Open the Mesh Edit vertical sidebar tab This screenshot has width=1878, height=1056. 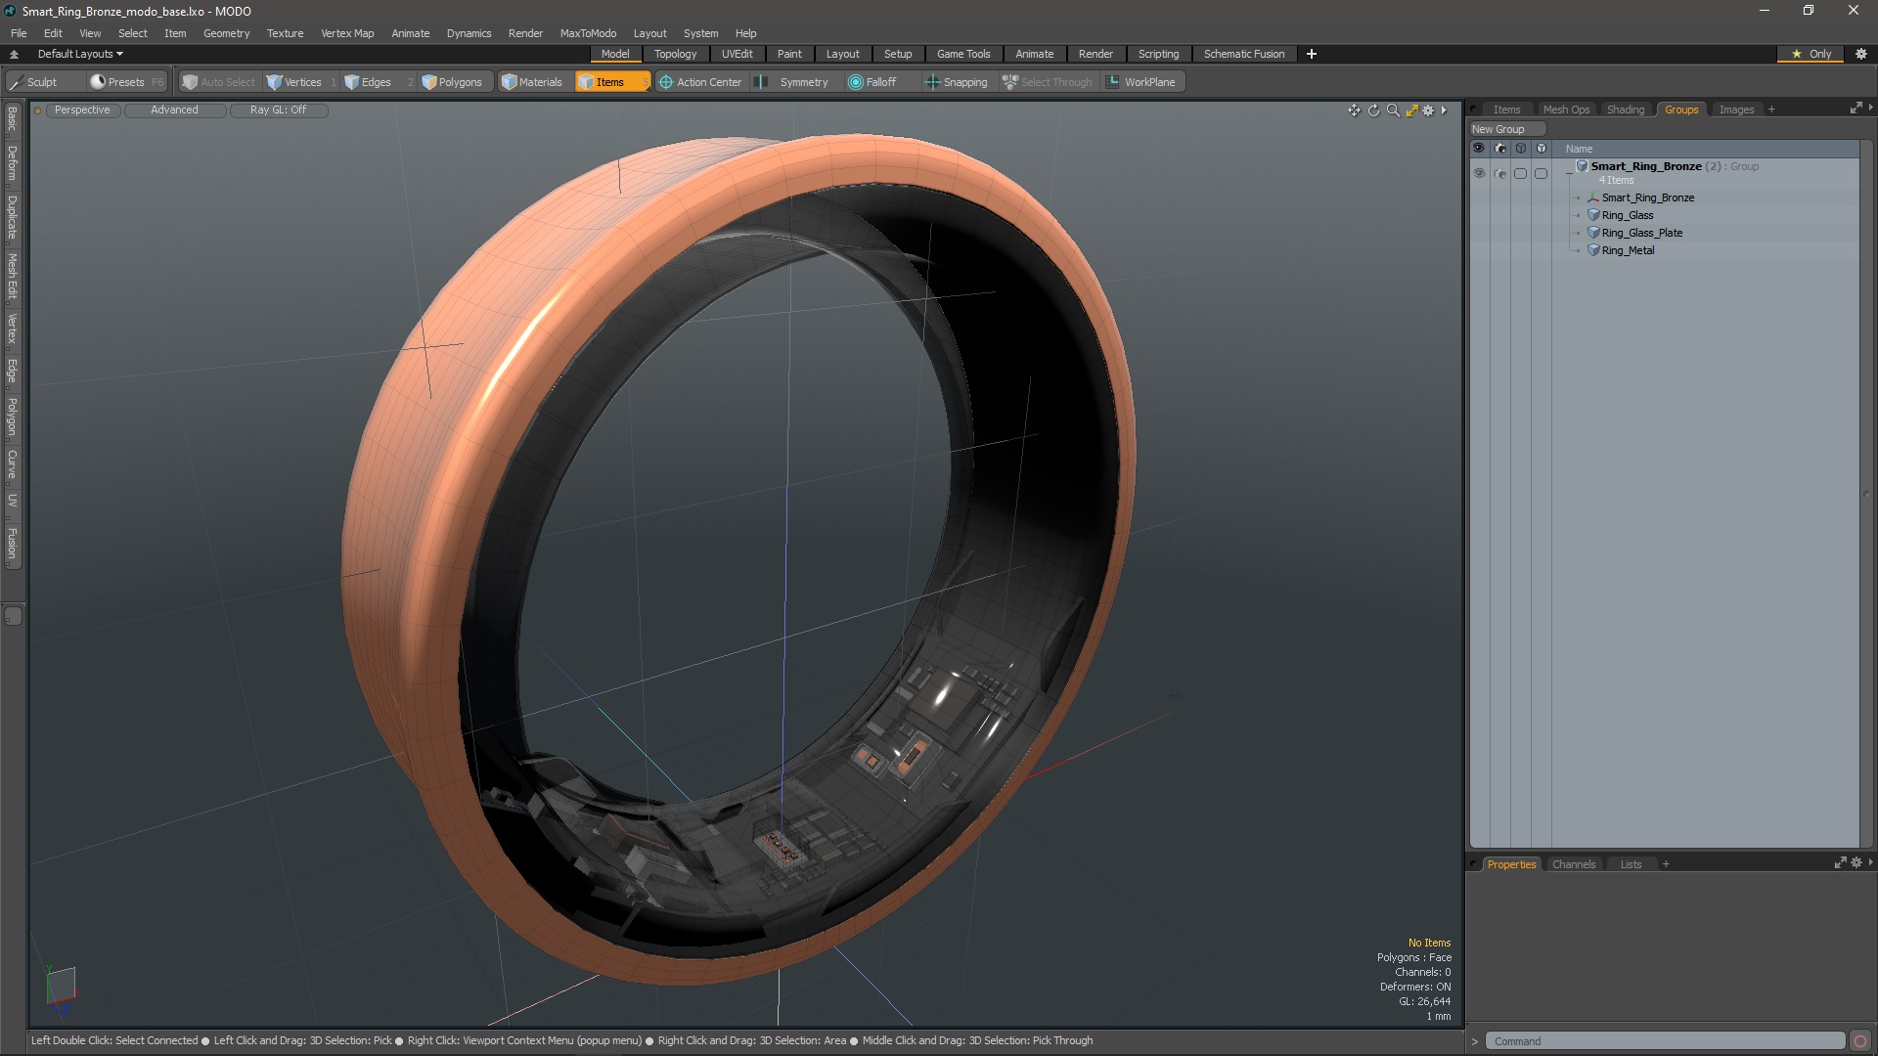click(x=12, y=276)
